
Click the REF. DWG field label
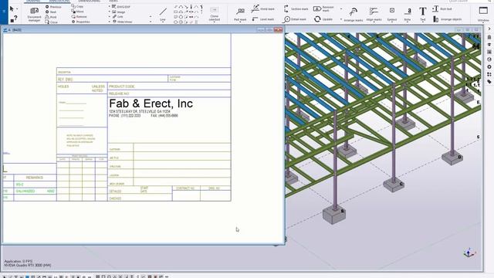(65, 80)
